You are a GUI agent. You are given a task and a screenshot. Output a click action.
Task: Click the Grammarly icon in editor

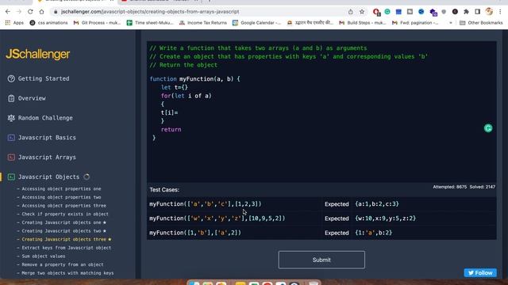tap(488, 128)
